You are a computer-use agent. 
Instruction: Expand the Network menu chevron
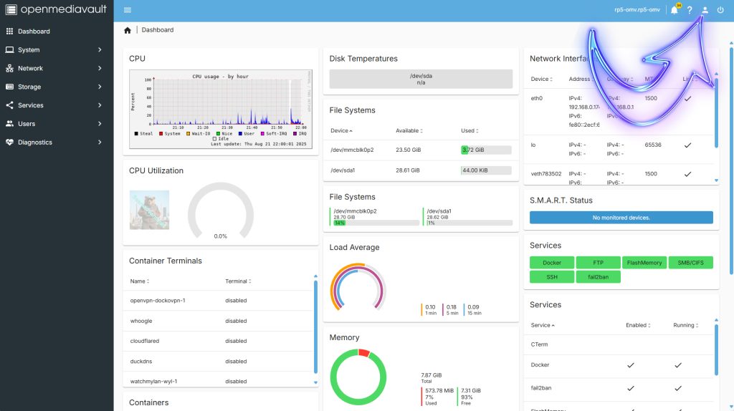pyautogui.click(x=100, y=69)
